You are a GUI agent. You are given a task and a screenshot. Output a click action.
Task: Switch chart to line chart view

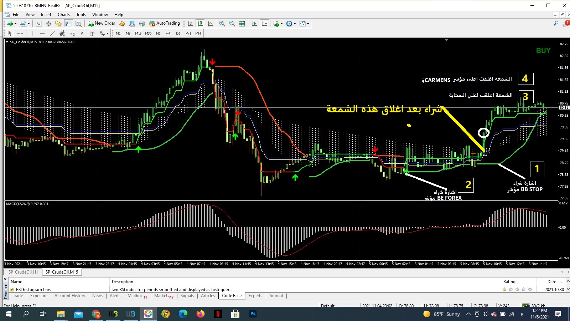click(210, 24)
